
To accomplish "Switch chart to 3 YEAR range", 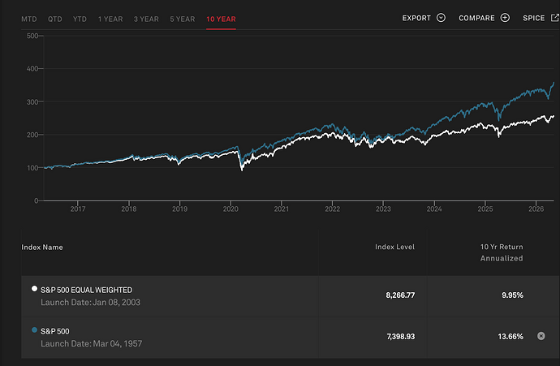I will [146, 19].
